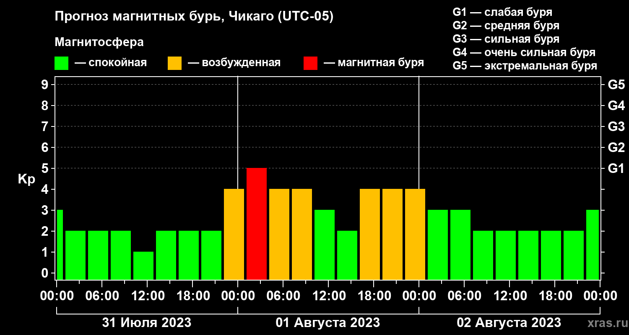Click the 'G5' marker on the right axis

coord(616,85)
